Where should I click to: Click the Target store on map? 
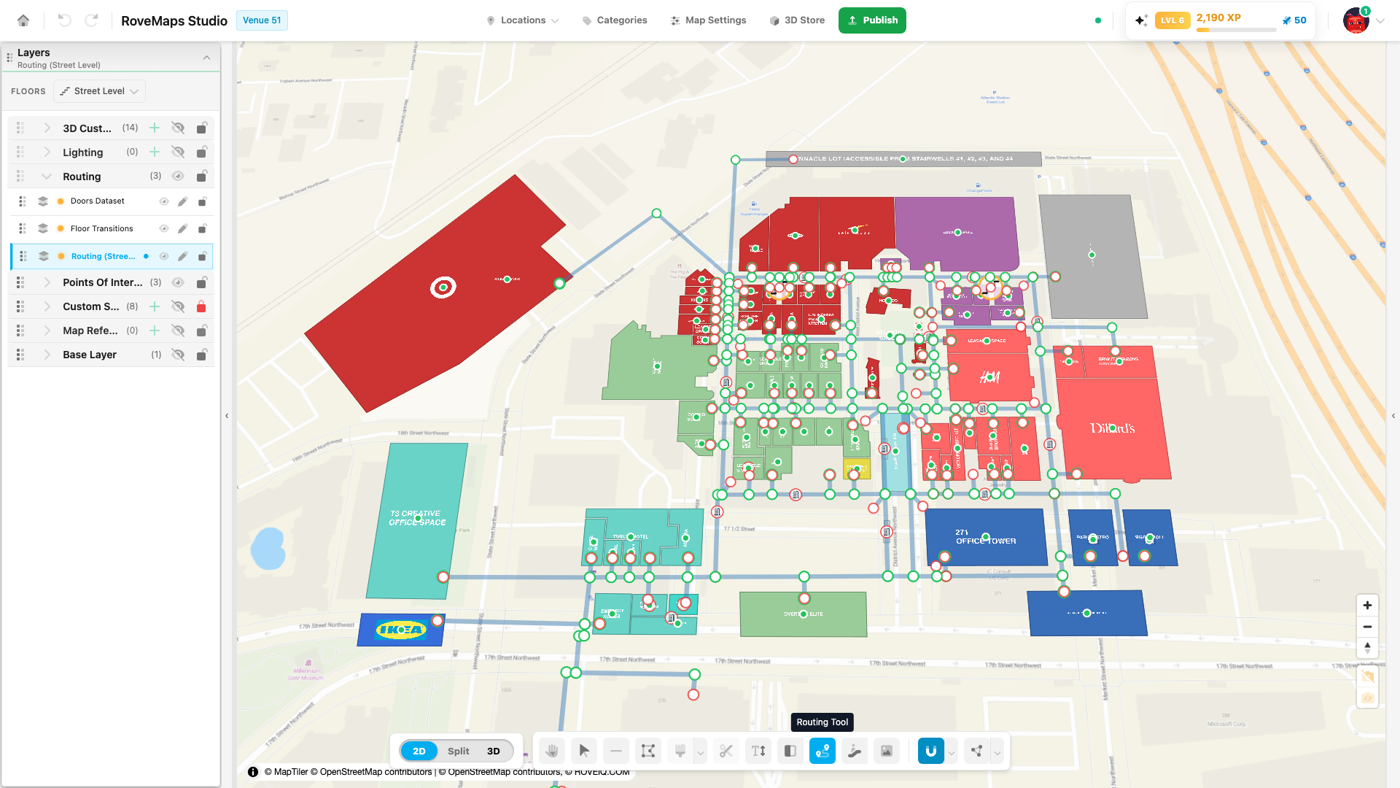click(443, 287)
